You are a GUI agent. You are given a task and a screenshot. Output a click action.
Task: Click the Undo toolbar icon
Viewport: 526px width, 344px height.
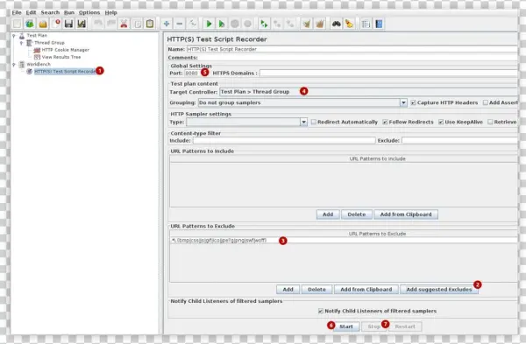pos(98,24)
